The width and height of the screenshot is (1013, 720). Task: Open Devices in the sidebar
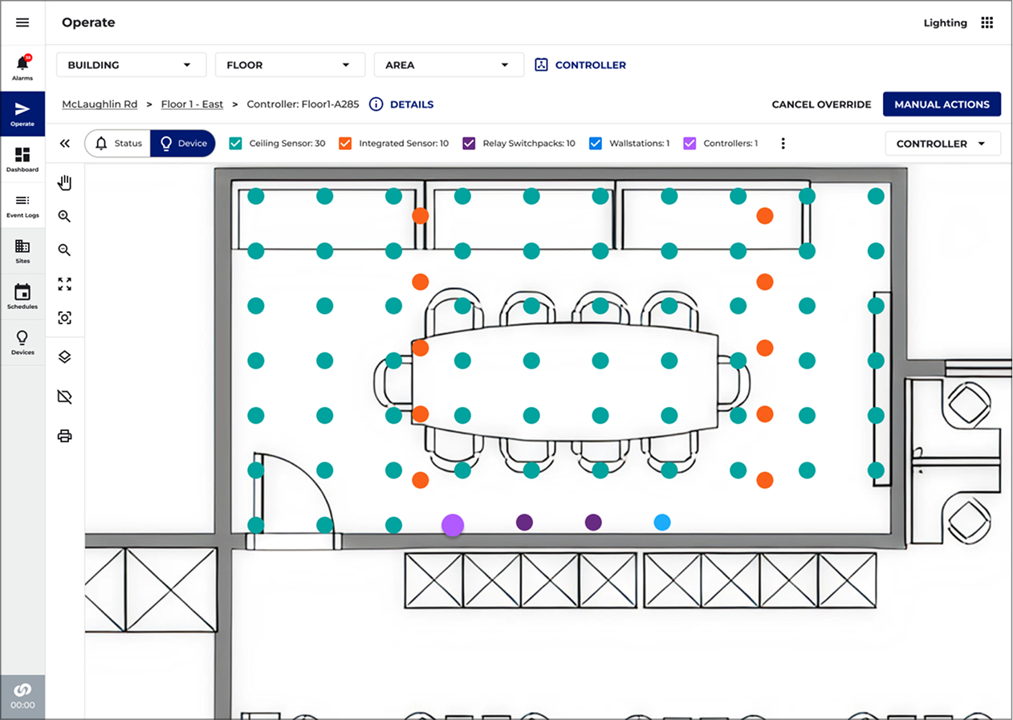(22, 342)
